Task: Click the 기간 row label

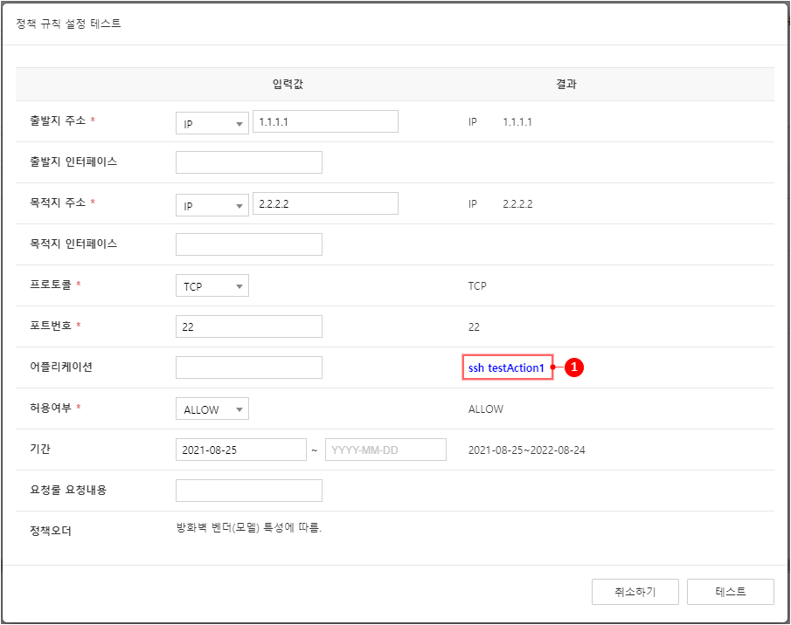Action: coord(40,449)
